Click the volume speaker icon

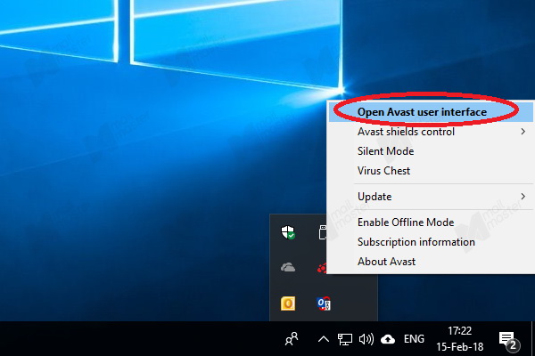366,339
